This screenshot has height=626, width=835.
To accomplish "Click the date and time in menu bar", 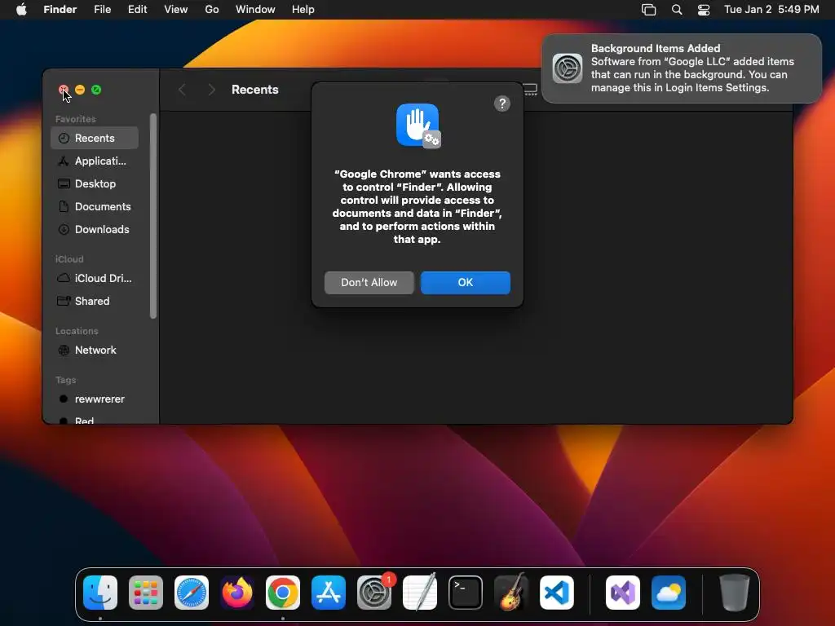I will click(771, 10).
